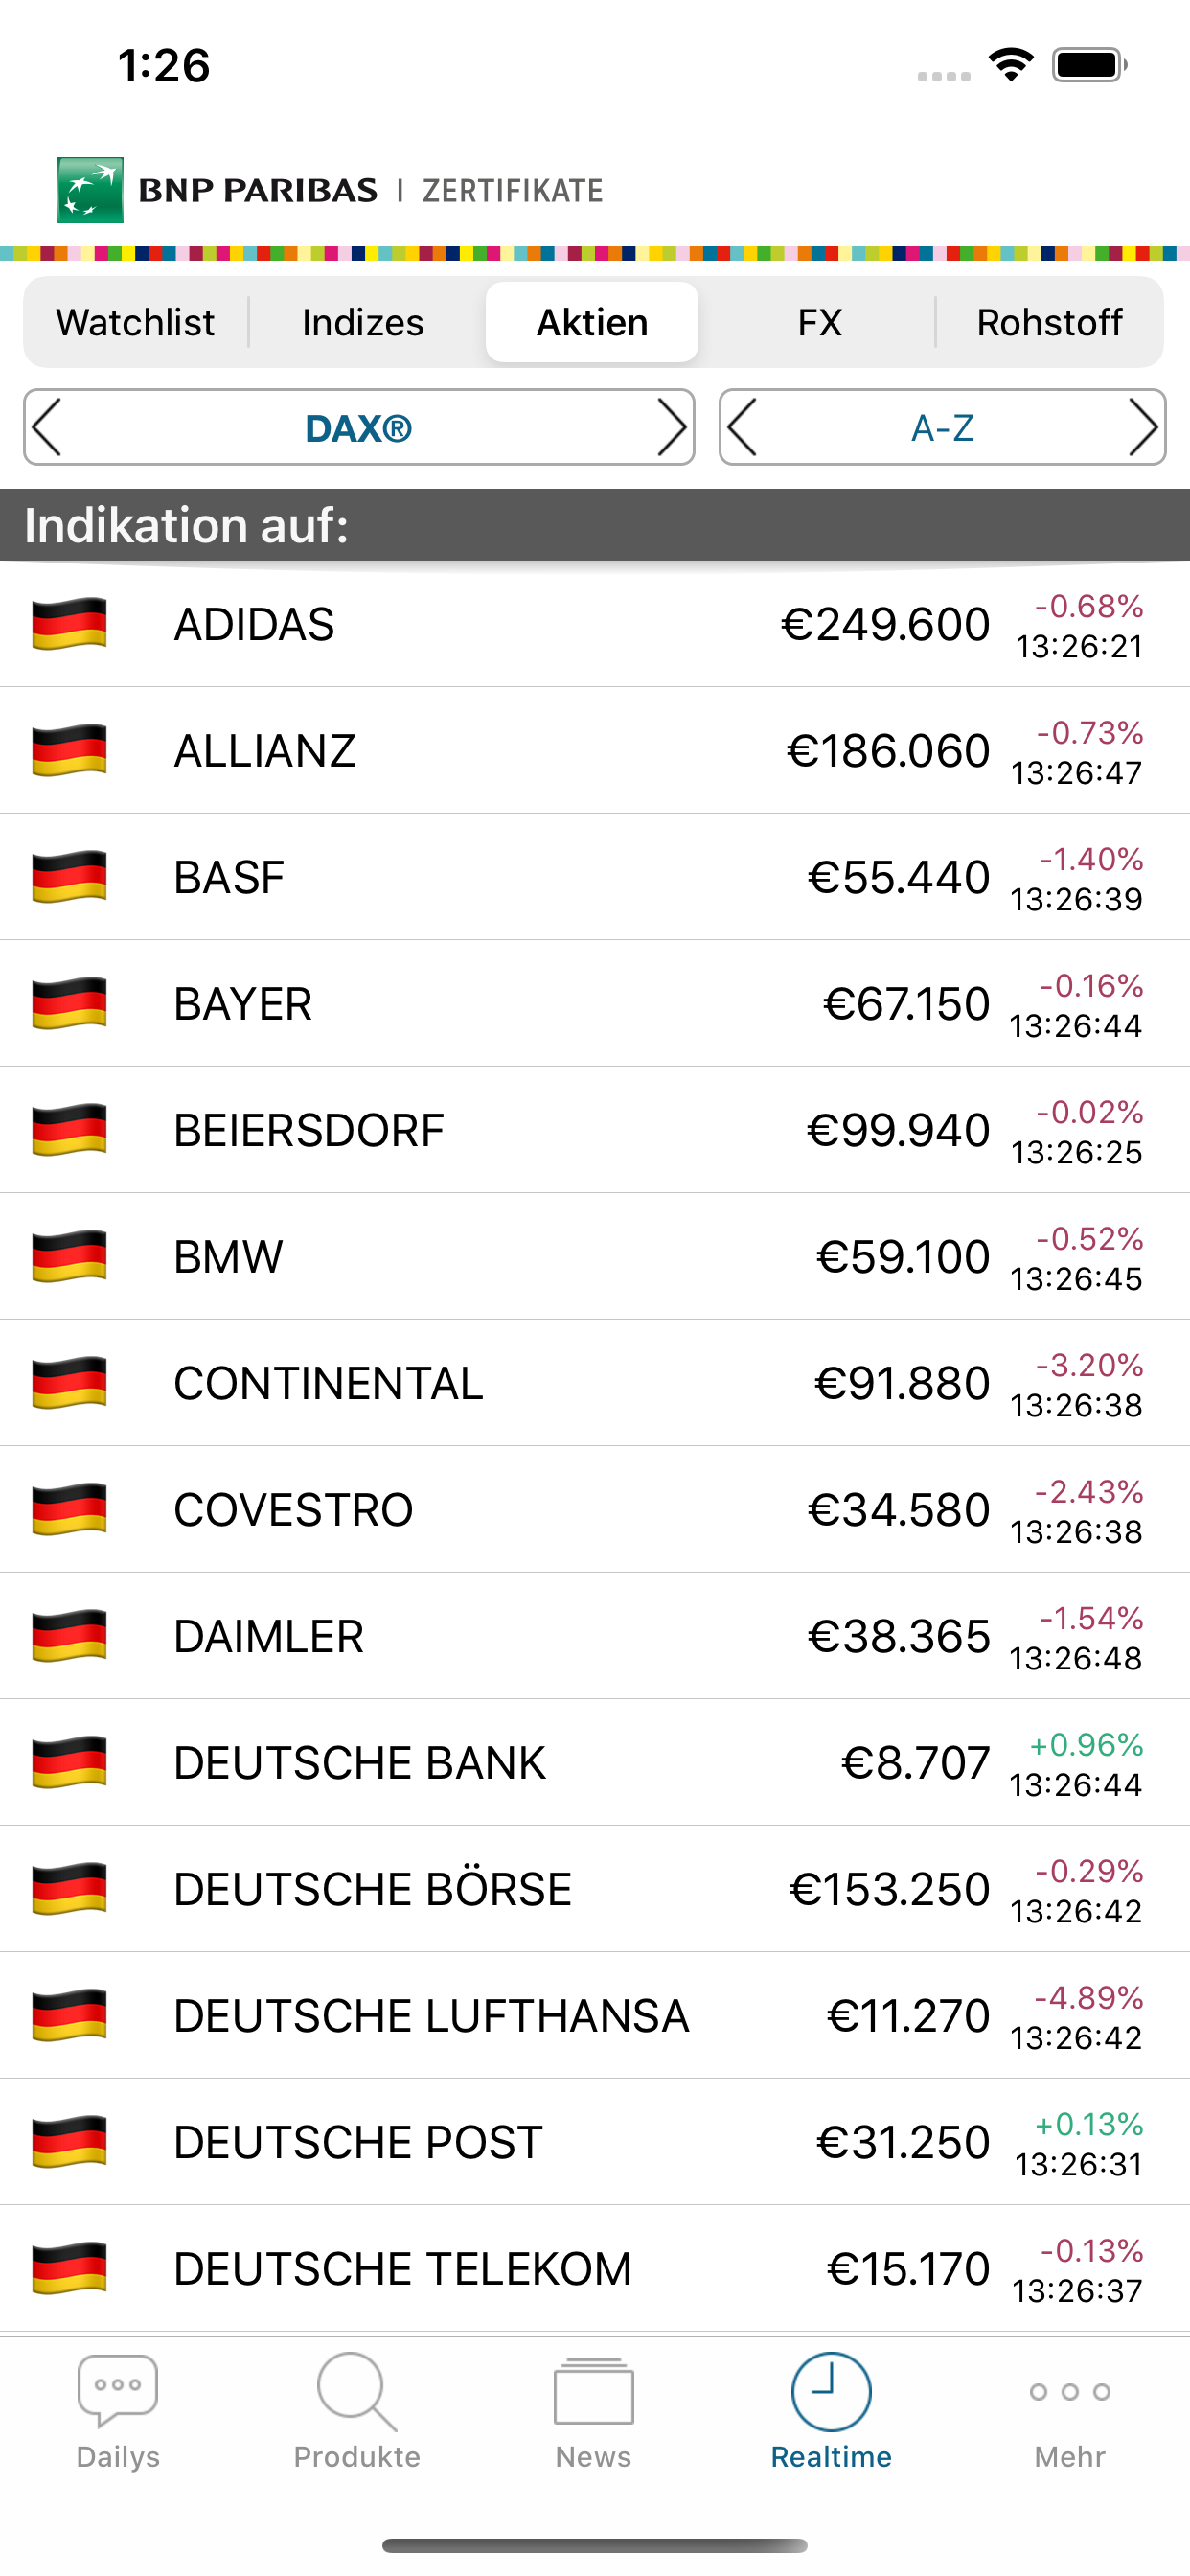
Task: Open the A-Z sorting selector
Action: 942,427
